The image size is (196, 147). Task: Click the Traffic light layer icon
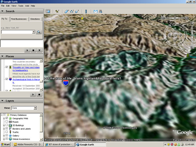(x=10, y=132)
